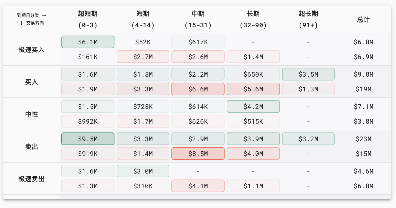Click the green $3.2M cell
396x208 pixels.
pos(308,139)
